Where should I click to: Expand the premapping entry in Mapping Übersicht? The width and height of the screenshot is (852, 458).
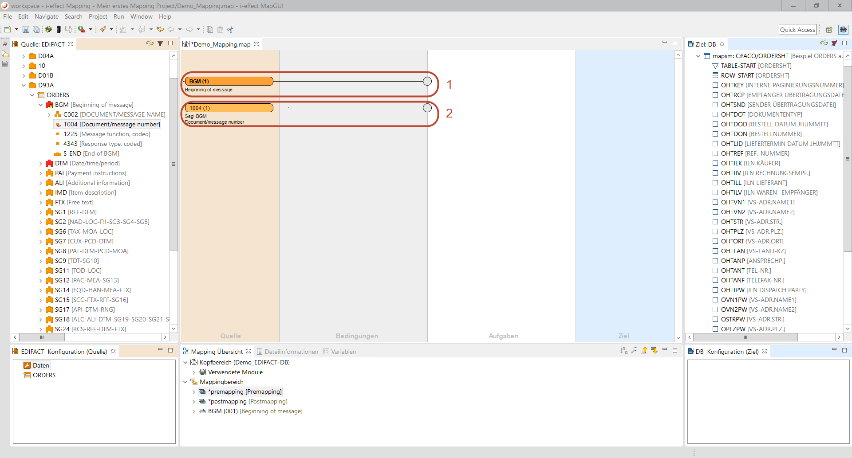pos(193,392)
